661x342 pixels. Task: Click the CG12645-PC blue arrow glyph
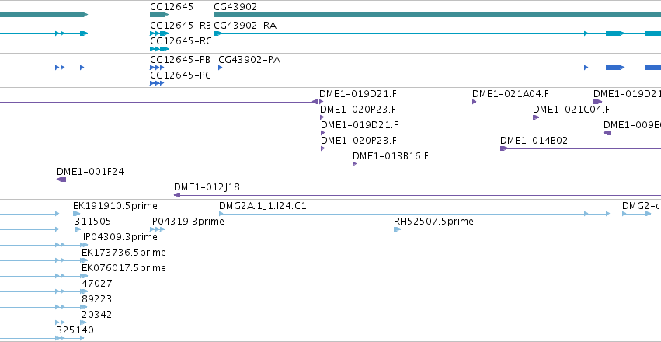coord(157,83)
